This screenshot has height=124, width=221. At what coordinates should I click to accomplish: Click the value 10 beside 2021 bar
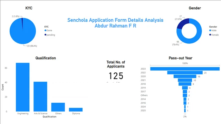(195, 80)
